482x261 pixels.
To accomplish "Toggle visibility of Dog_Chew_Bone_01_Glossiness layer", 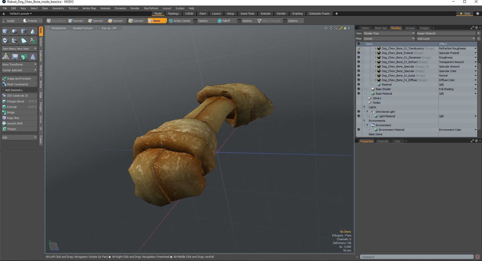I will (358, 57).
